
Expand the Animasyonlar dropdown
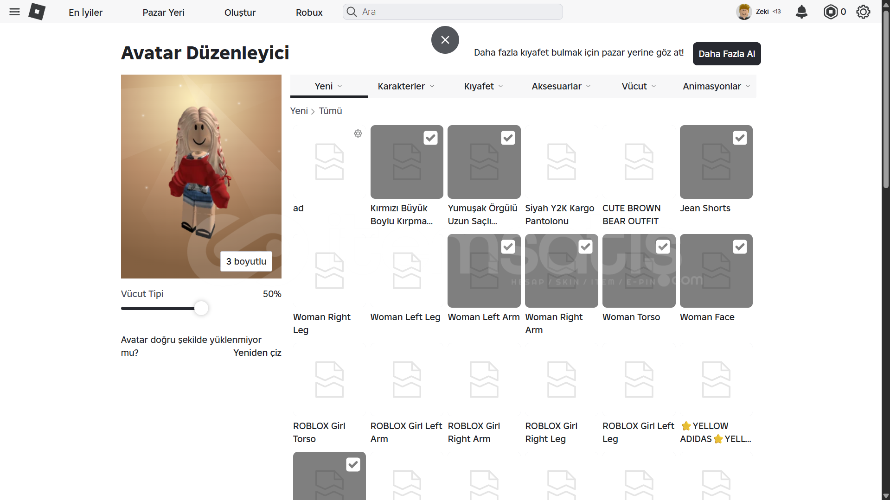point(717,86)
